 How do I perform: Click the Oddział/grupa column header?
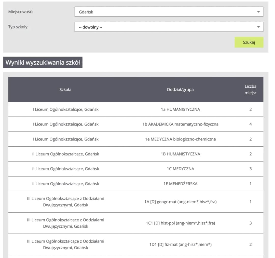[x=180, y=90]
